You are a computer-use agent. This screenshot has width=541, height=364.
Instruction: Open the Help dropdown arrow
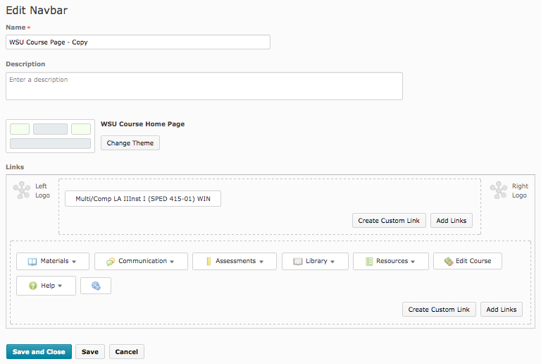click(x=60, y=286)
